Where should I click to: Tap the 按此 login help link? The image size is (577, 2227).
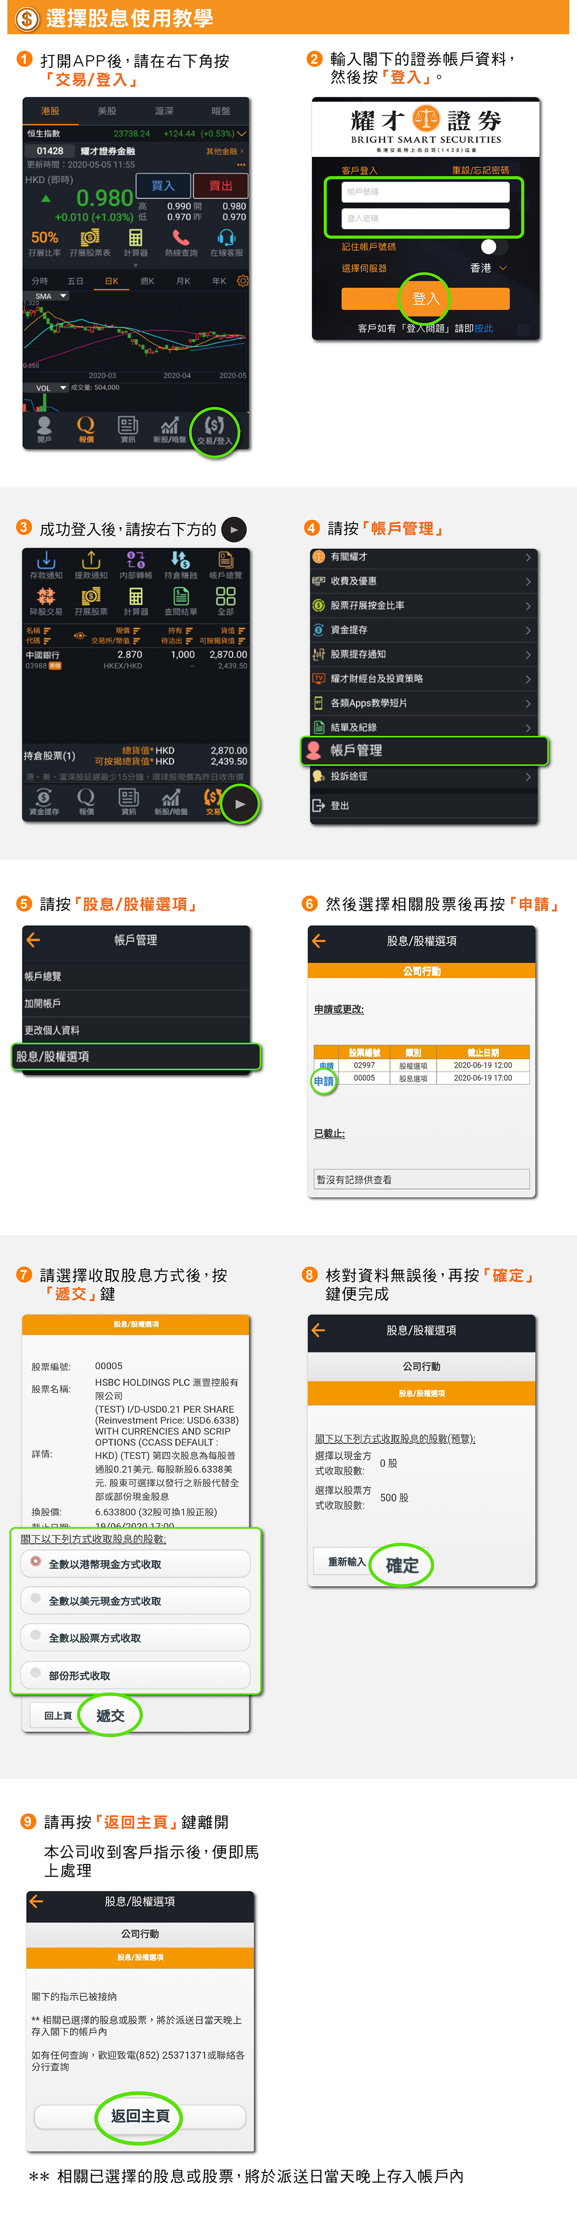[484, 328]
